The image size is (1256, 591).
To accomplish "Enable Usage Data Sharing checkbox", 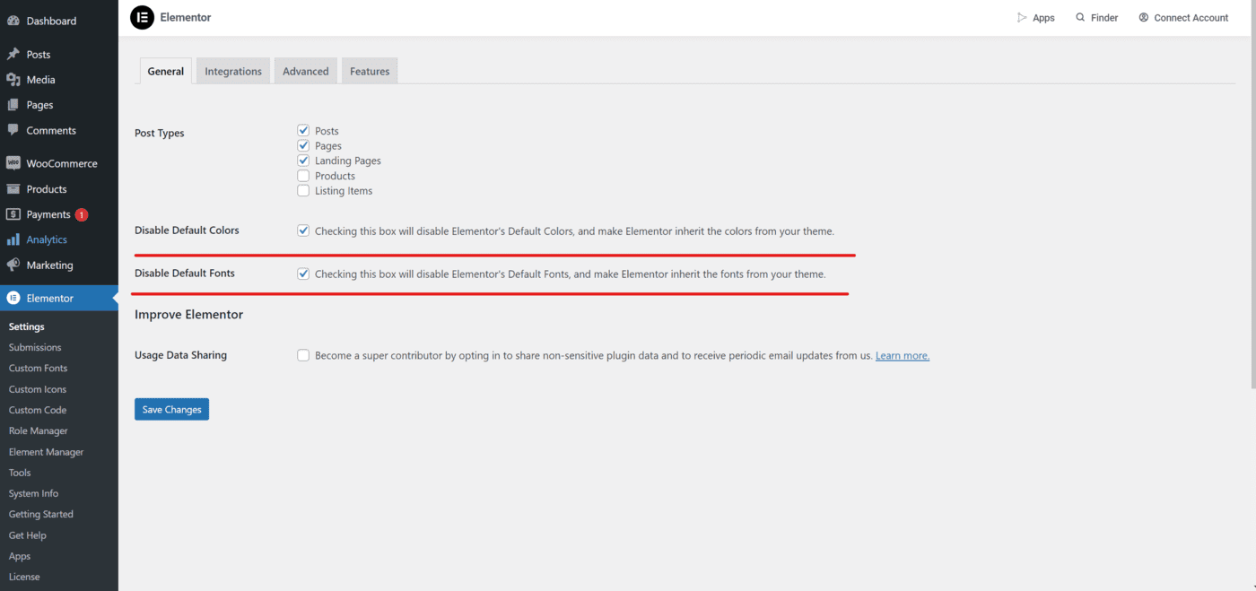I will tap(303, 355).
